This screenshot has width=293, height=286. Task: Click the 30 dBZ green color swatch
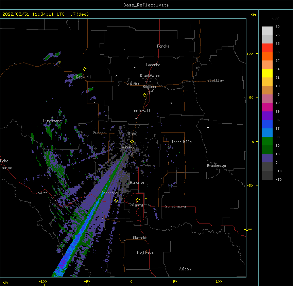point(267,141)
